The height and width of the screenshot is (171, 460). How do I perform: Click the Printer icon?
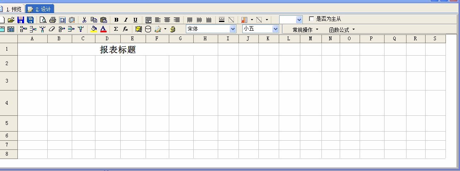pyautogui.click(x=53, y=20)
